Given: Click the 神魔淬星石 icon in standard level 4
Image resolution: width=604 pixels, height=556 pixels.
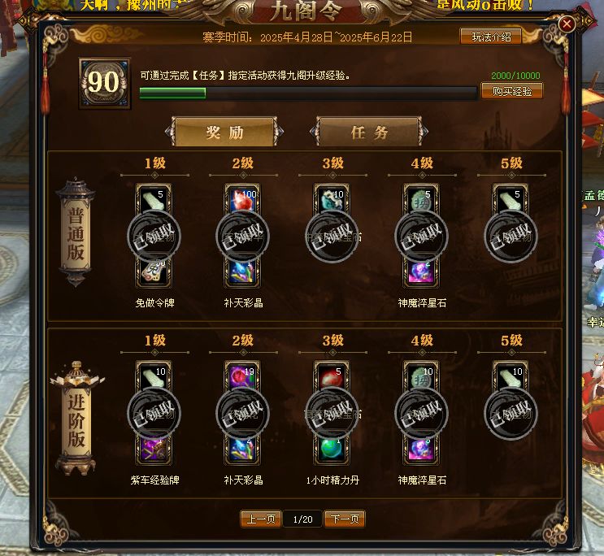Looking at the screenshot, I should (x=421, y=273).
